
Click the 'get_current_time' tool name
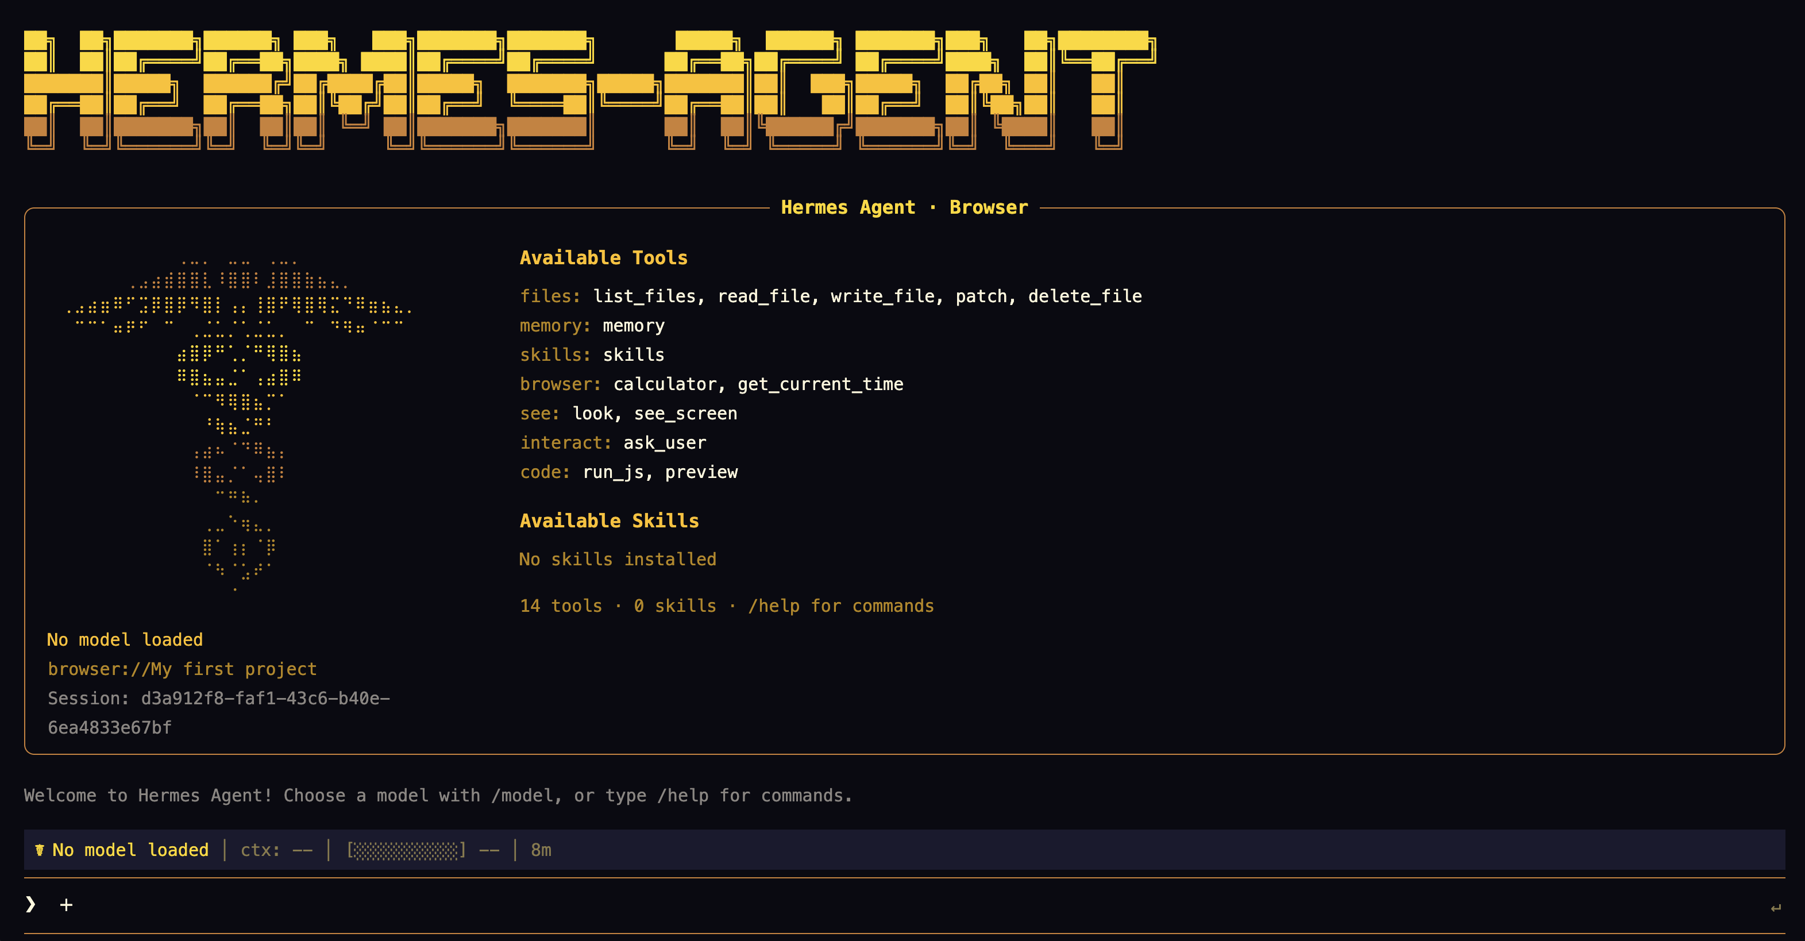click(x=820, y=384)
